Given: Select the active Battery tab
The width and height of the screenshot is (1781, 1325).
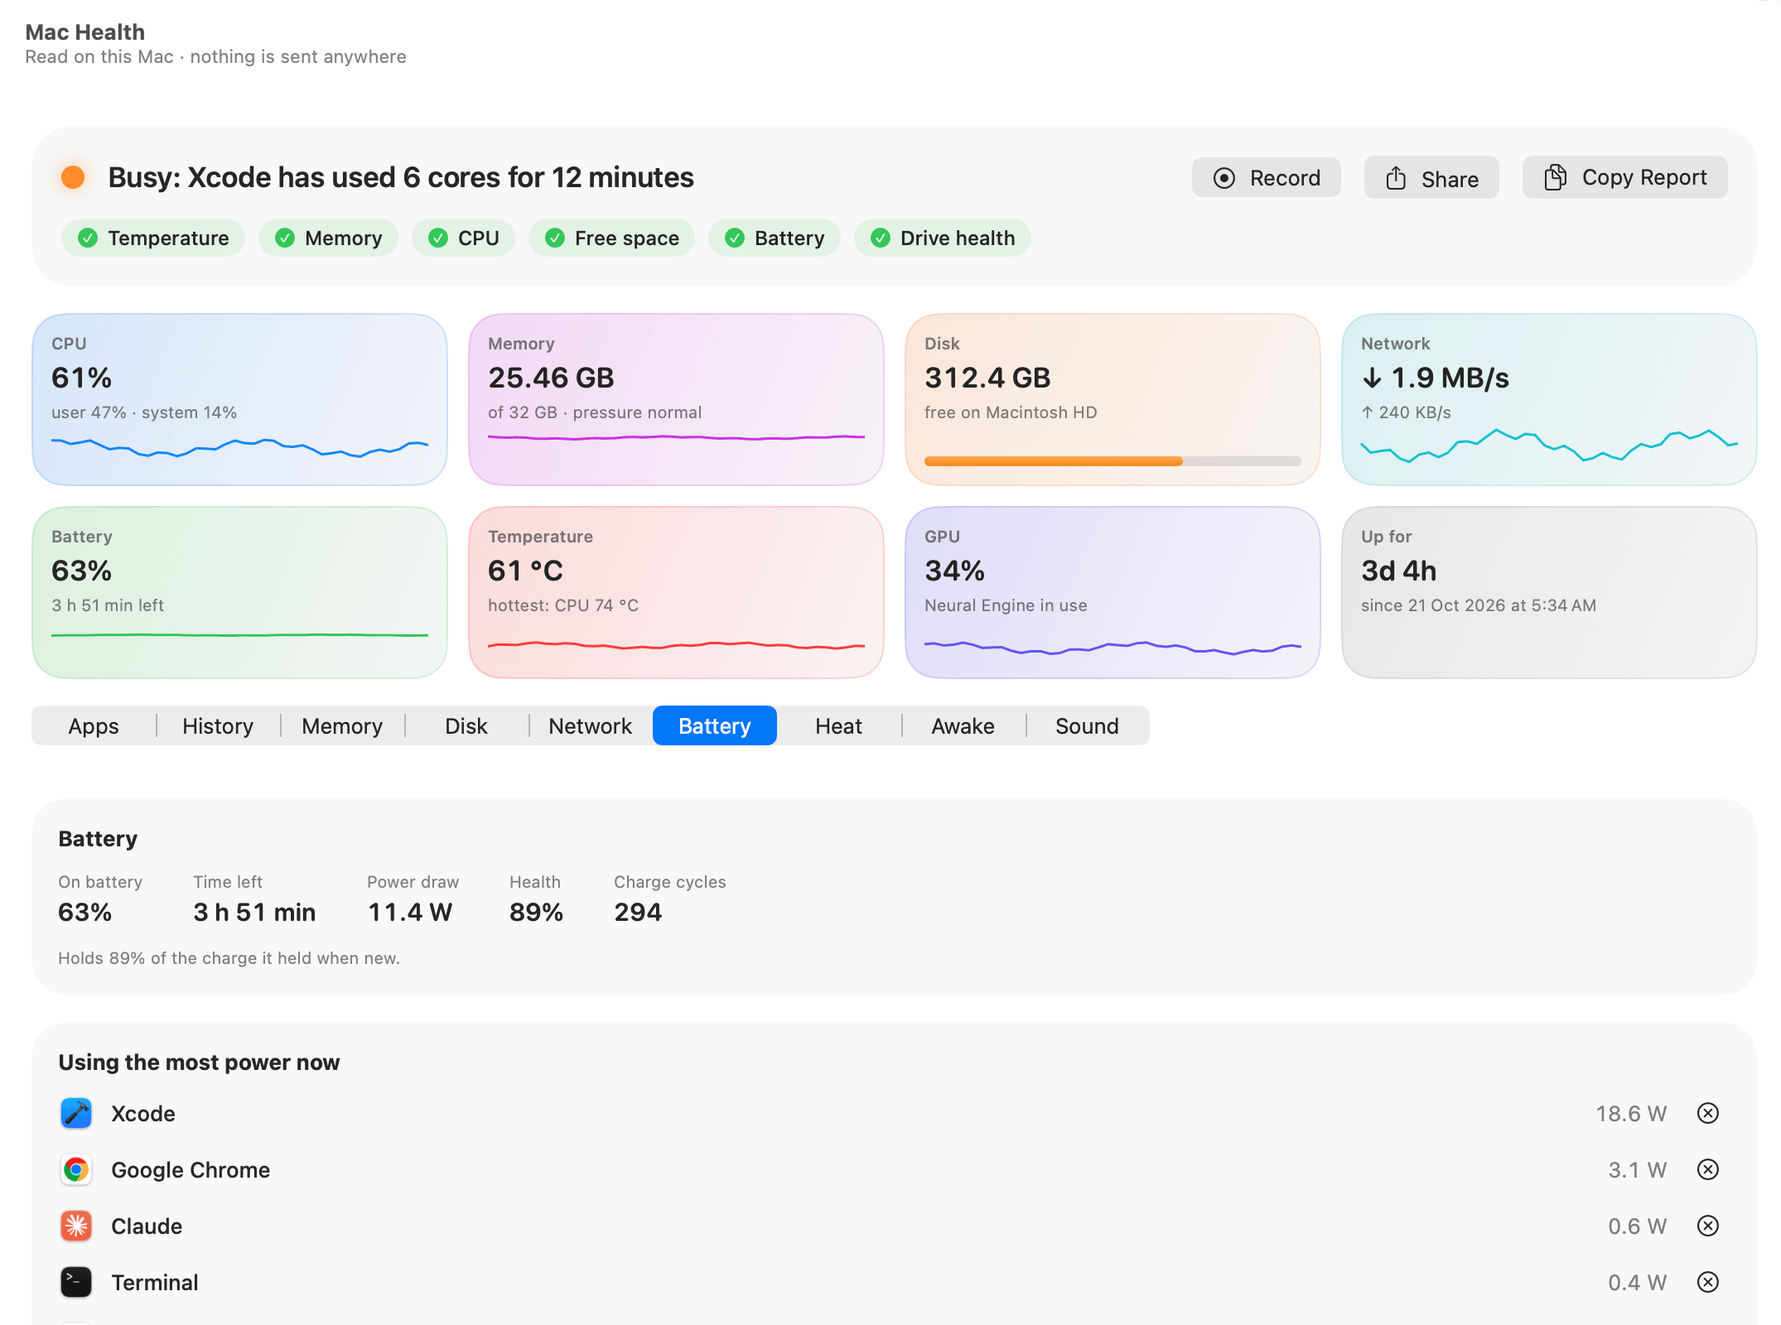Looking at the screenshot, I should tap(715, 725).
